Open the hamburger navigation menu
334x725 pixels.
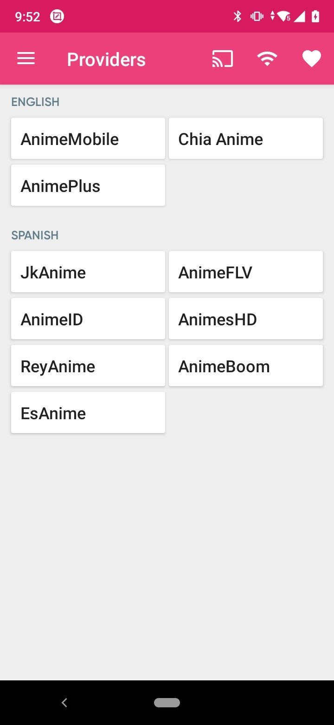point(26,59)
